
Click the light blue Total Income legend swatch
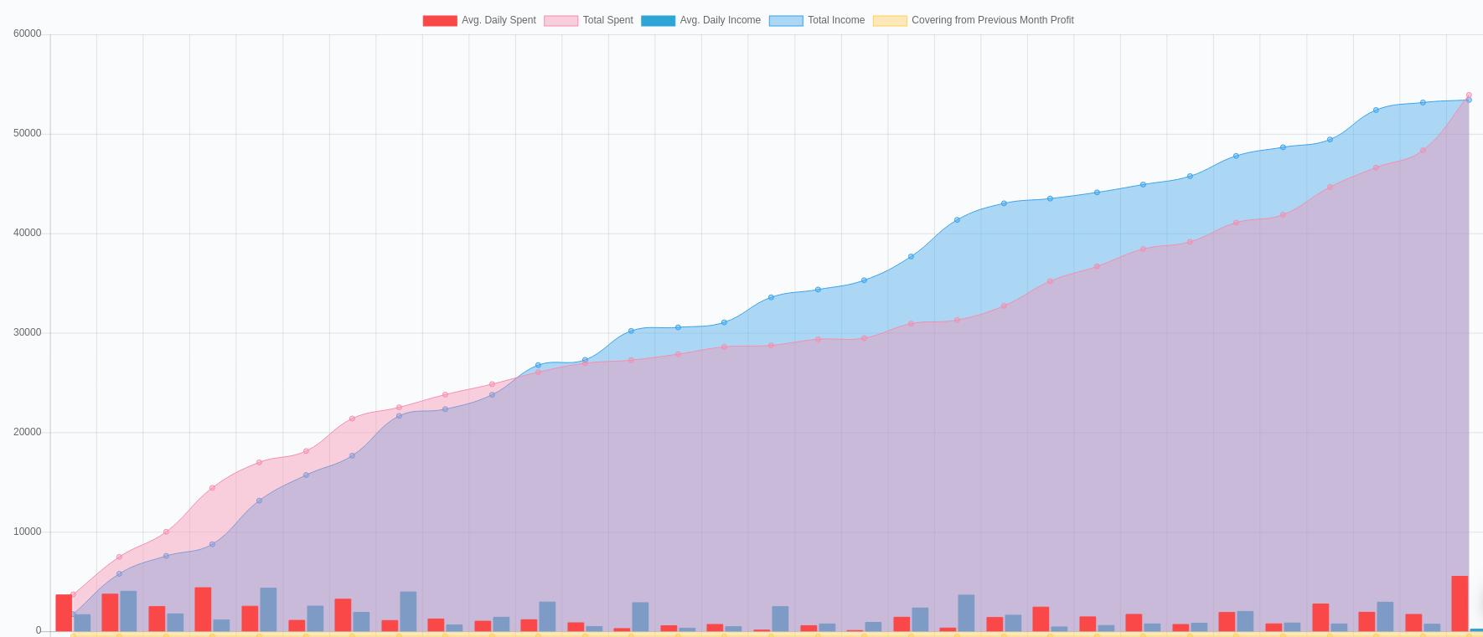pyautogui.click(x=786, y=20)
